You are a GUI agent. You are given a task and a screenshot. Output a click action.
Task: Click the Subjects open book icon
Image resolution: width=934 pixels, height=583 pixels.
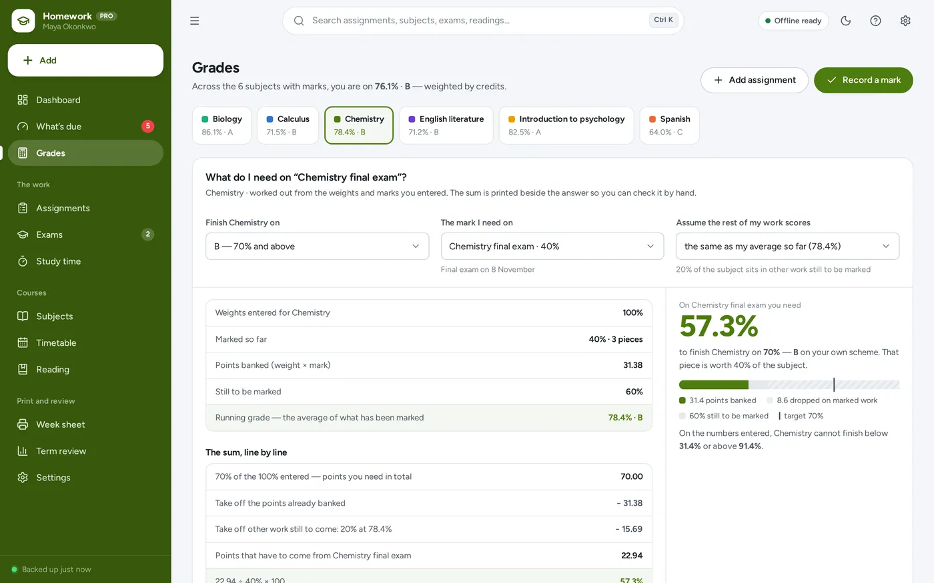click(x=23, y=316)
